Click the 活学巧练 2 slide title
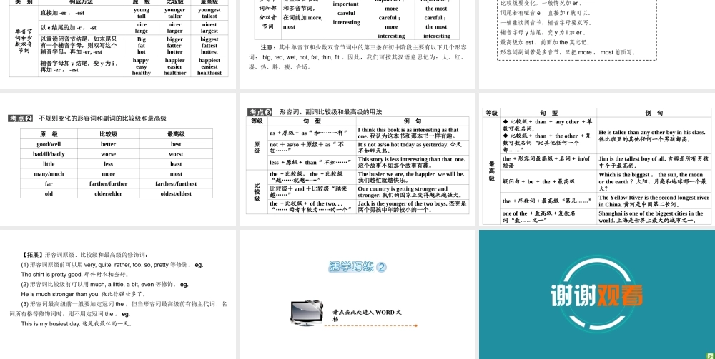 click(357, 267)
